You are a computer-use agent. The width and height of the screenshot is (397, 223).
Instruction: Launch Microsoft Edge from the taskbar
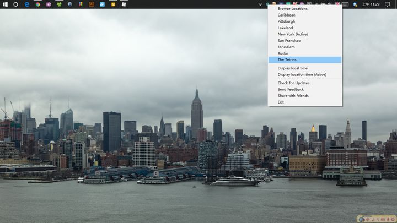coord(26,4)
